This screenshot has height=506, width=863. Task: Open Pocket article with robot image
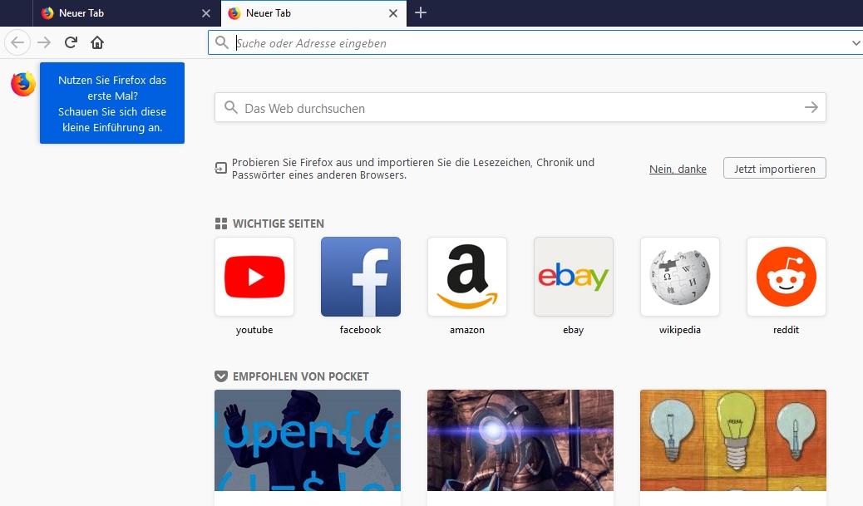coord(520,440)
